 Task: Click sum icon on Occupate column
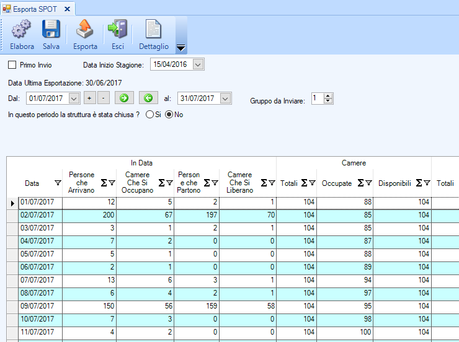click(x=361, y=183)
